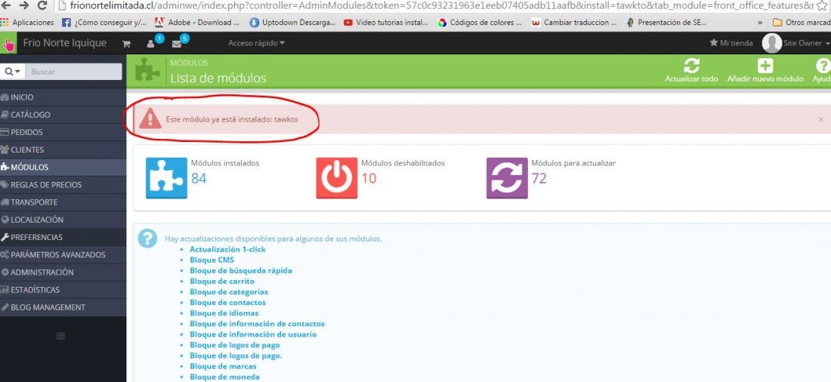
Task: Open Bloque de búsqueda rápida link
Action: tap(241, 271)
